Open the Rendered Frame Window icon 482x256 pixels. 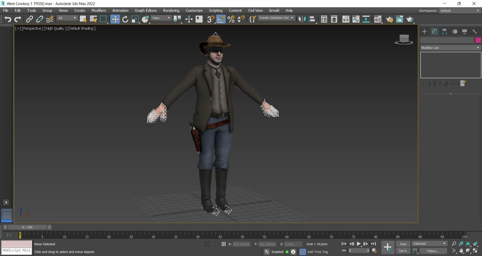400,19
